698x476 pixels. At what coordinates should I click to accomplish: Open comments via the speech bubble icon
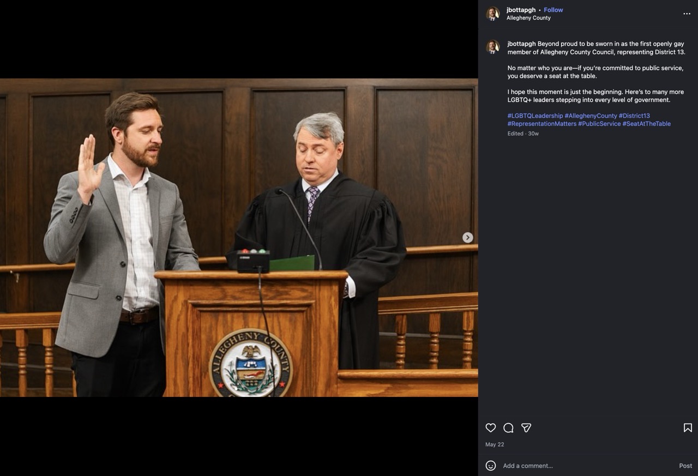[x=508, y=428]
